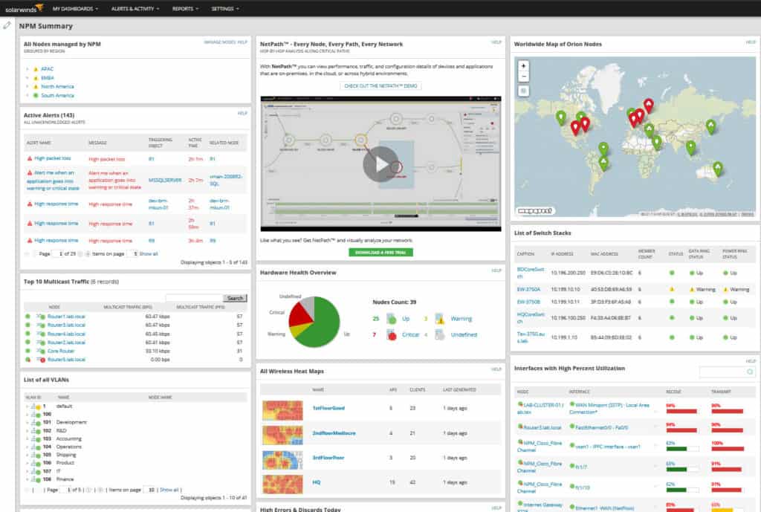Image resolution: width=761 pixels, height=512 pixels.
Task: Click the Download a Free Trial button
Action: click(x=380, y=253)
